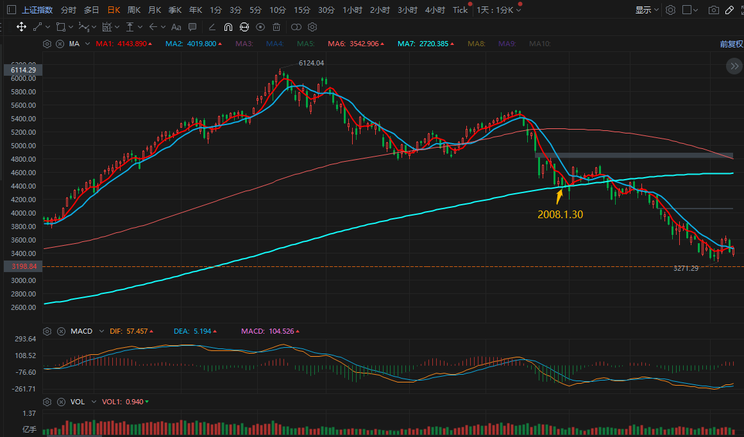Switch to 分时 intraday tab
Viewport: 744px width, 437px height.
pyautogui.click(x=68, y=10)
